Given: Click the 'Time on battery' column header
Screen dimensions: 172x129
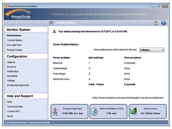Looking at the screenshot, I should click(x=132, y=58).
